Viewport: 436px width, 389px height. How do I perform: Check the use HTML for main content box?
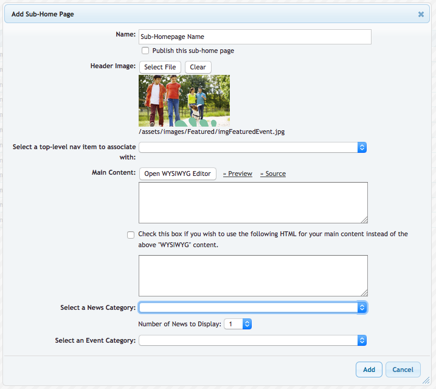[x=131, y=235]
